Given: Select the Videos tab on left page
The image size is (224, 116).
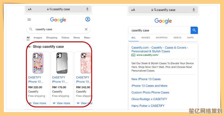Looking at the screenshot, I should coord(65,37).
